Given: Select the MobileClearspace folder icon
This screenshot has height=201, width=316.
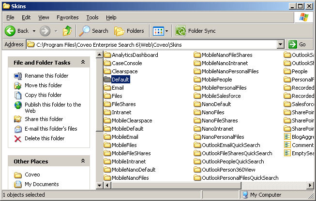Looking at the screenshot, I should [x=107, y=121].
